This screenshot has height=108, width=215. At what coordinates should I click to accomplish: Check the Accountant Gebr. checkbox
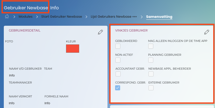click(x=118, y=74)
